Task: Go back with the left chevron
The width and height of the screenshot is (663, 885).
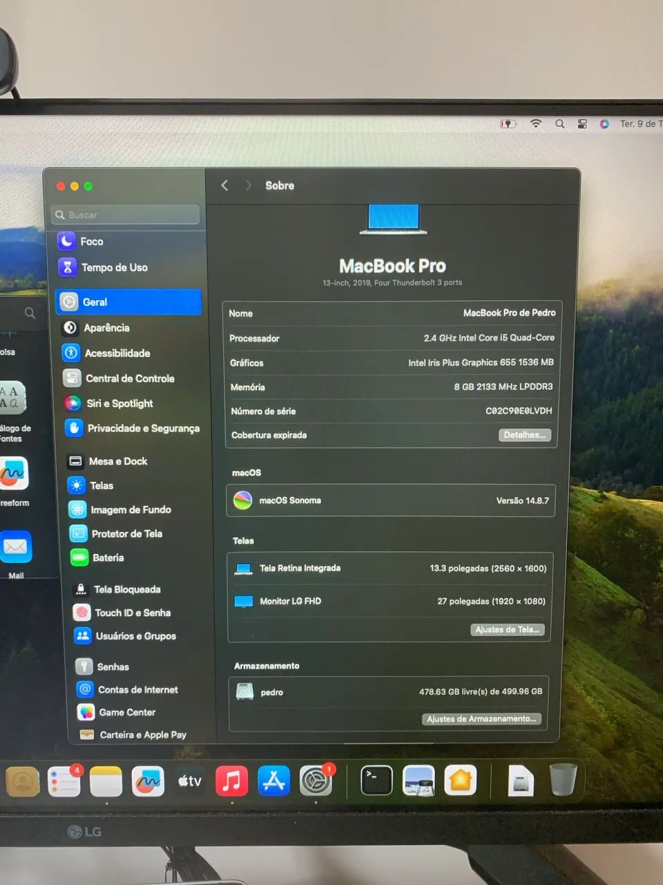Action: coord(224,185)
